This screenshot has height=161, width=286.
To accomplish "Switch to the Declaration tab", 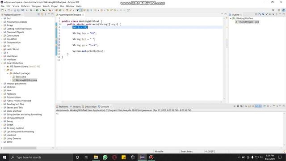I will click(x=89, y=106).
